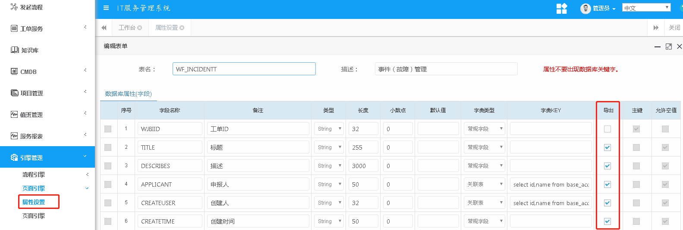Open dictionary type dropdown for APPLICANT row
Screen dimensions: 683x230
click(x=485, y=184)
